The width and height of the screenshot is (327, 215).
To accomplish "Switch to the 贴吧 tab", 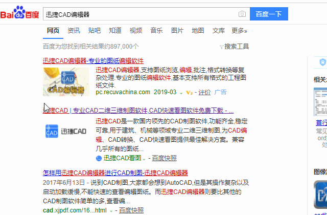I will coord(94,31).
